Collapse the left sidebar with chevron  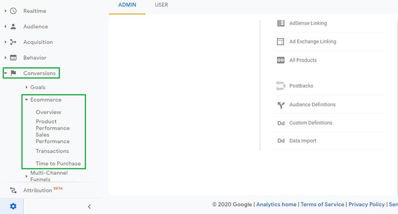tap(89, 206)
